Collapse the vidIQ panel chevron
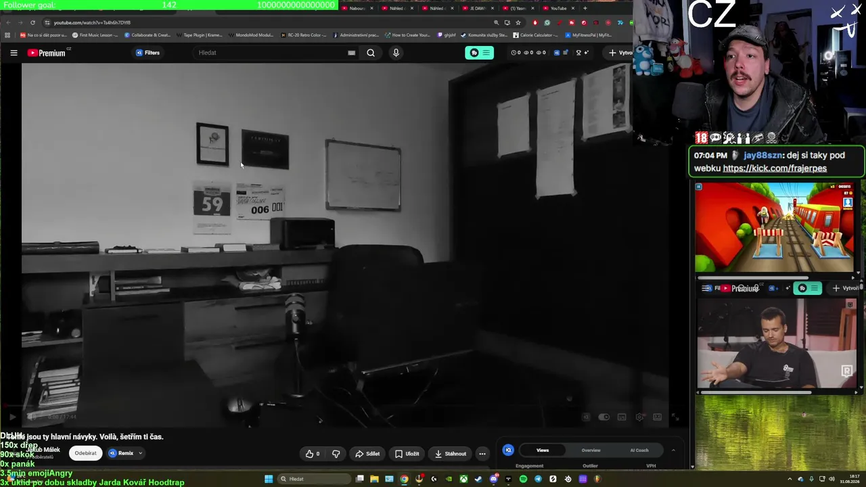 pos(673,450)
